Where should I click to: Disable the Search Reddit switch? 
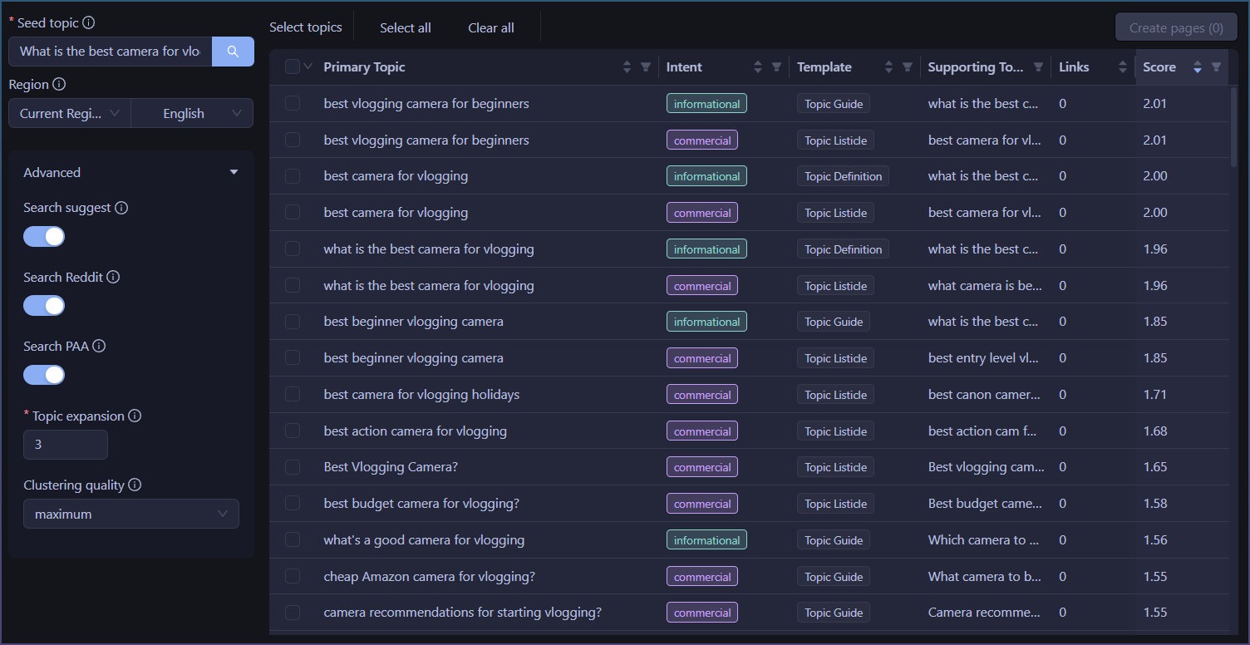(x=44, y=306)
